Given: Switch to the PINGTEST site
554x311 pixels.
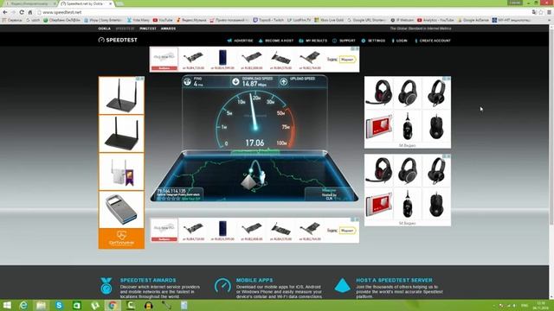Looking at the screenshot, I should point(148,29).
